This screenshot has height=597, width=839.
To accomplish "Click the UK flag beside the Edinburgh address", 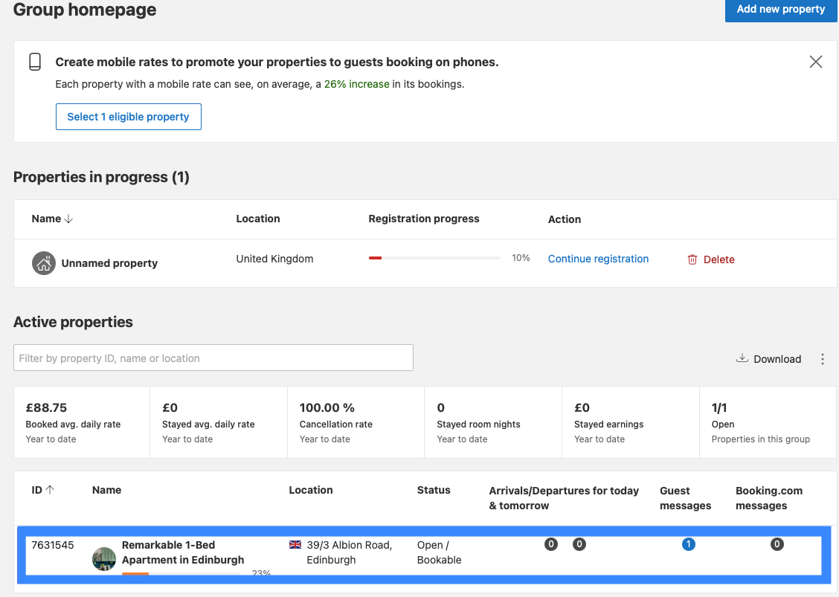I will coord(295,544).
